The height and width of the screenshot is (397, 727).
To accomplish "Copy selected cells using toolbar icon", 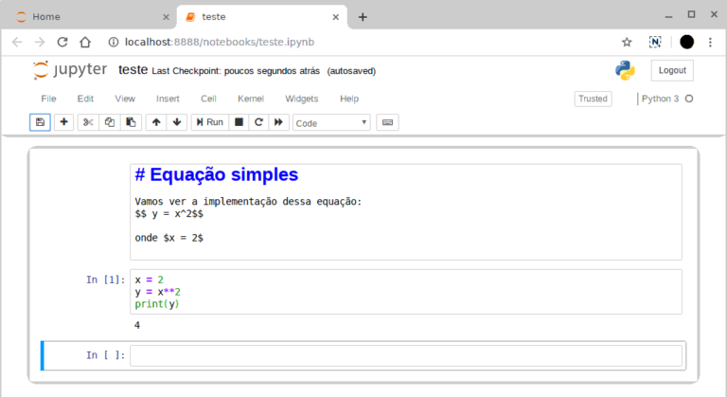I will pos(110,122).
